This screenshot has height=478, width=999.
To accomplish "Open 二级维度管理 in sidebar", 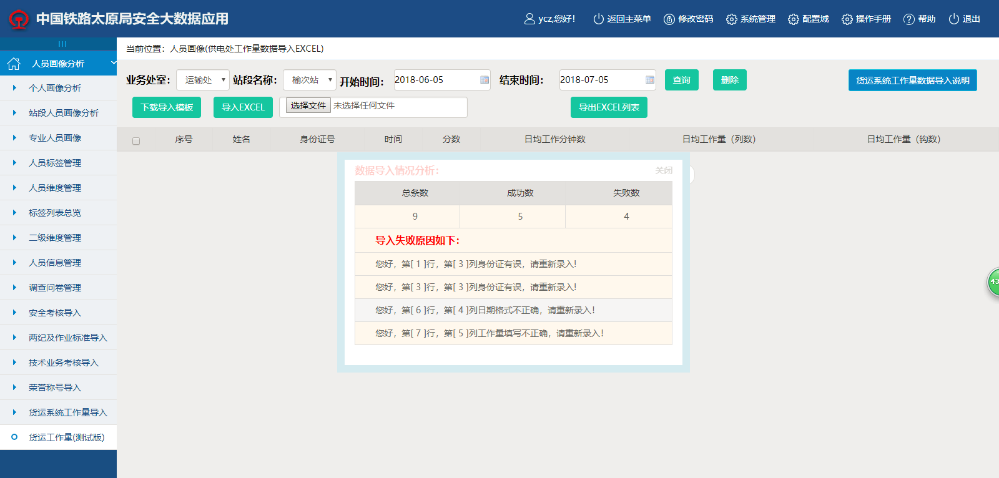I will 58,238.
